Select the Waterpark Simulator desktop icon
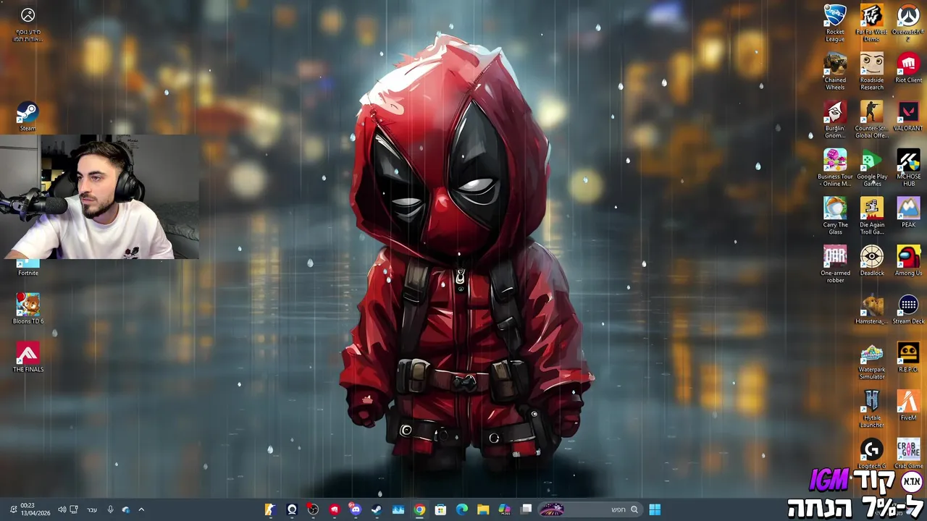The width and height of the screenshot is (927, 521). click(871, 361)
